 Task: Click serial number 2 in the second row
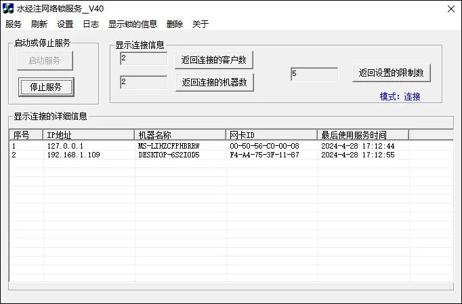tap(14, 155)
